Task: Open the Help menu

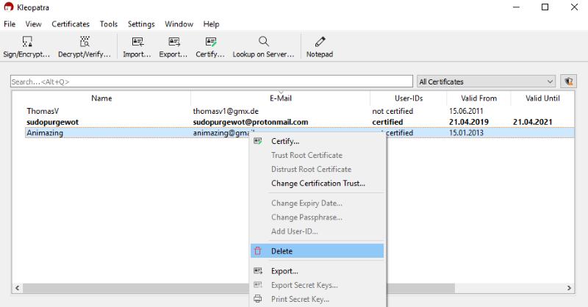Action: pos(211,24)
